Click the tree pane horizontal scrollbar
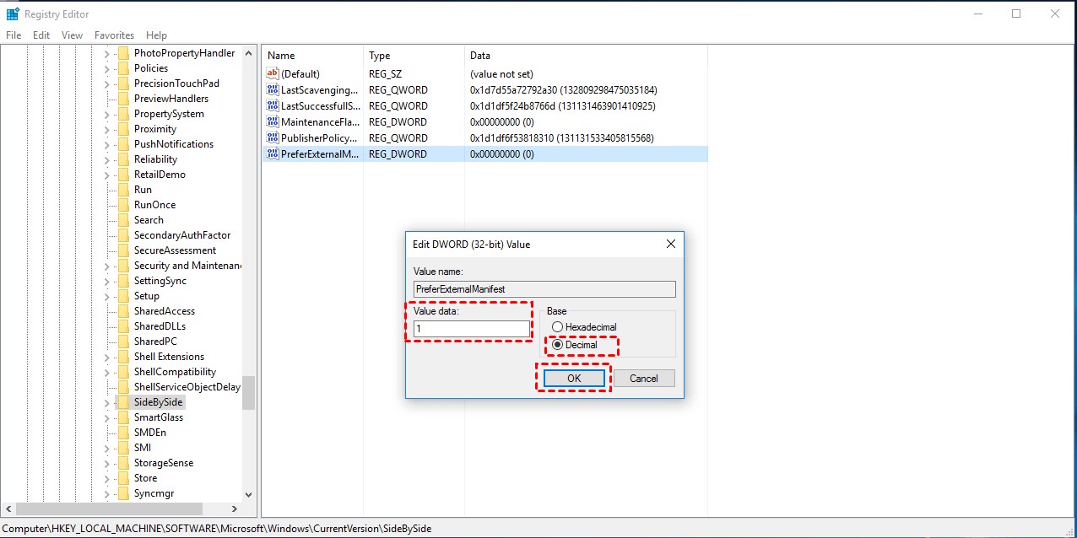 point(110,509)
